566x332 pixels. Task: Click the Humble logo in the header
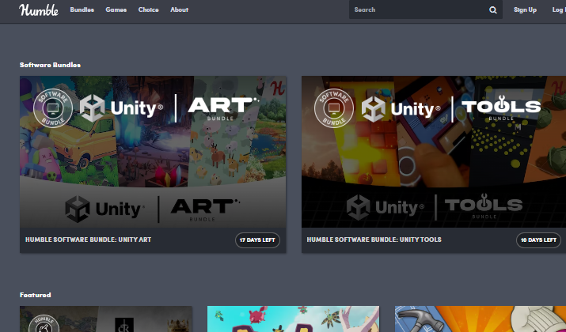click(x=39, y=9)
